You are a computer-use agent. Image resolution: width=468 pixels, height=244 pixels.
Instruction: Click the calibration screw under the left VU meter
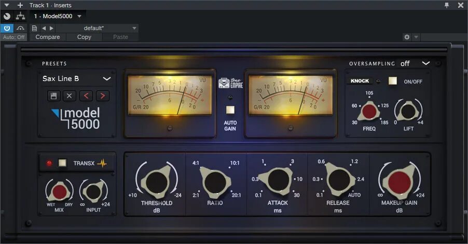click(170, 128)
